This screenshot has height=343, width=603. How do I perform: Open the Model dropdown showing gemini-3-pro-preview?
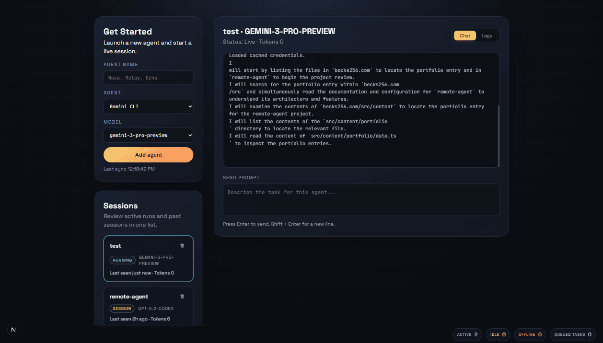[148, 135]
